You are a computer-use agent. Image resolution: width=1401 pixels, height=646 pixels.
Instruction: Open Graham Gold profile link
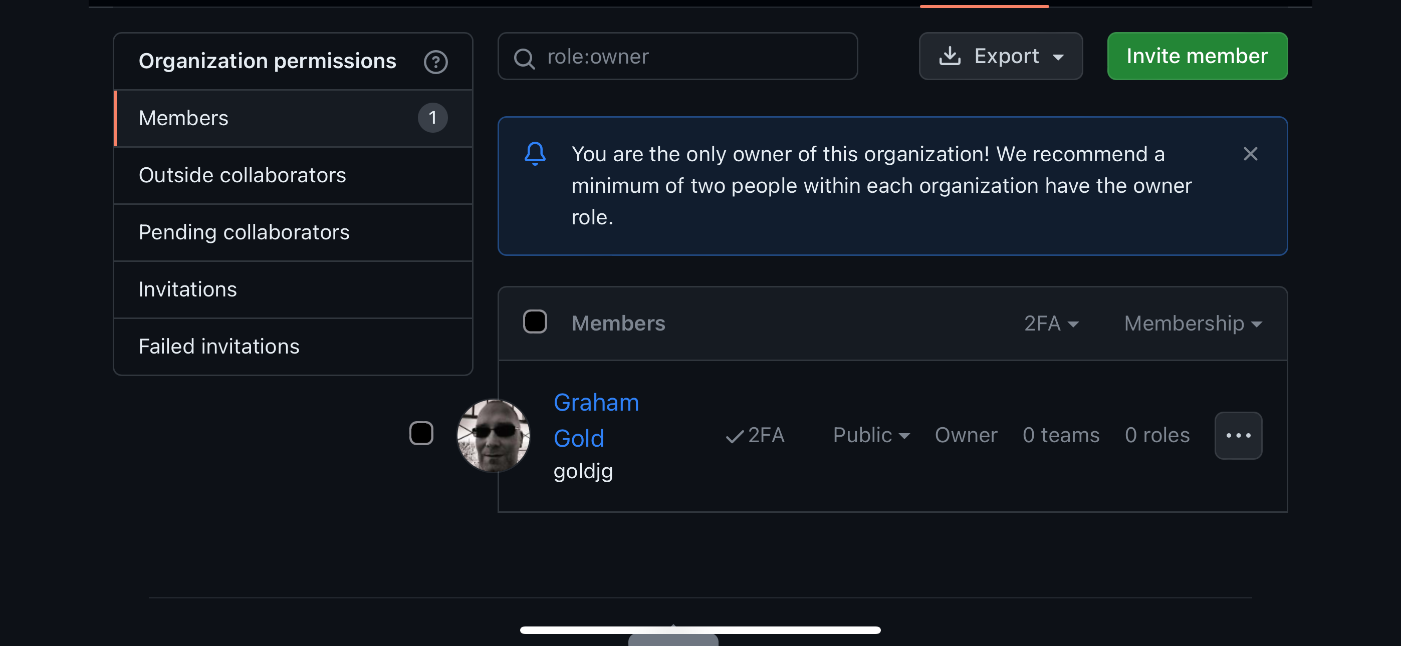point(596,420)
